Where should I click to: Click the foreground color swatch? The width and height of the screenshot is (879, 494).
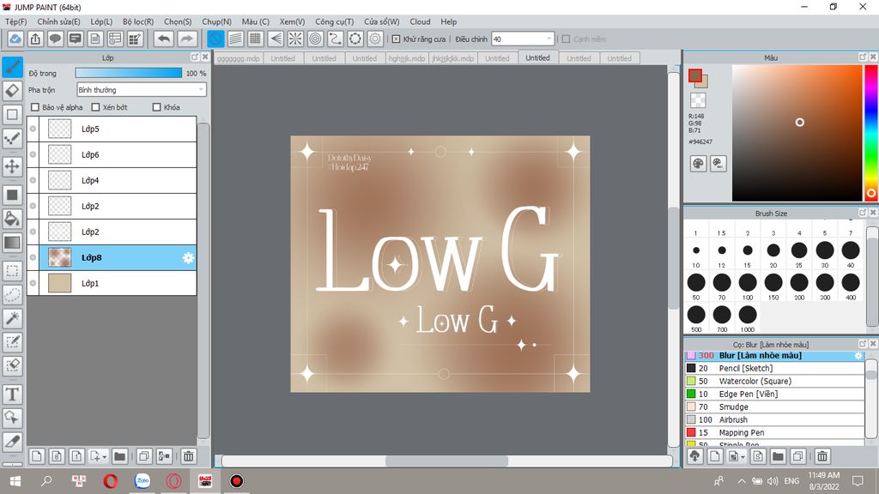coord(694,75)
